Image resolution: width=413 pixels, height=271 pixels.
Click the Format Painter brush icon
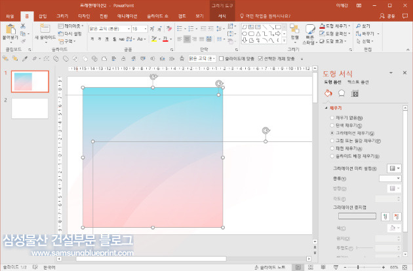pyautogui.click(x=23, y=41)
